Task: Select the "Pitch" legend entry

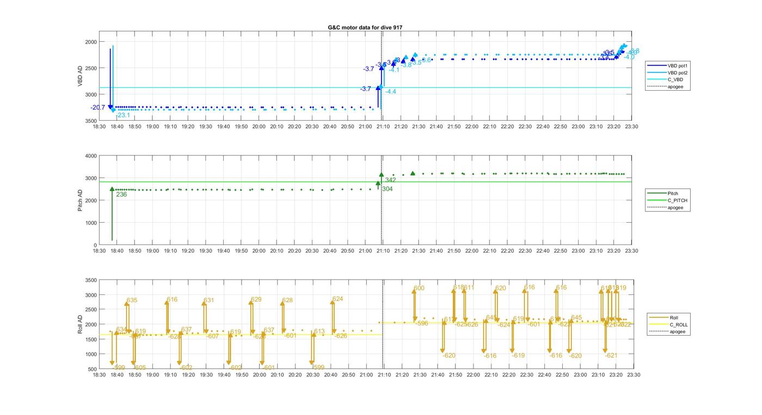Action: pyautogui.click(x=661, y=193)
